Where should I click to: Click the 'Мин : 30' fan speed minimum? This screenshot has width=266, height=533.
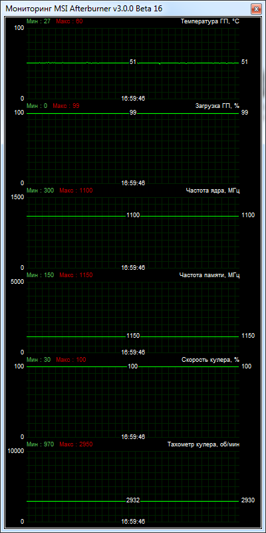coord(39,360)
